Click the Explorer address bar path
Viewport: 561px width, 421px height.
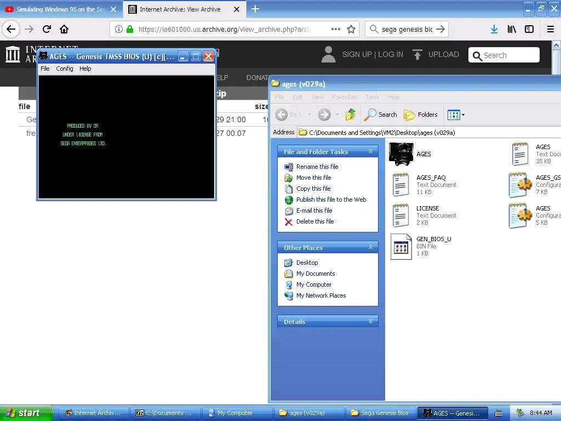click(382, 133)
